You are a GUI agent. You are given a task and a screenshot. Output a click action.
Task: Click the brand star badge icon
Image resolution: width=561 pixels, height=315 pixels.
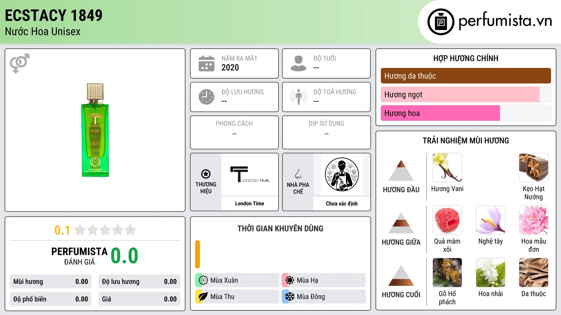tap(206, 174)
